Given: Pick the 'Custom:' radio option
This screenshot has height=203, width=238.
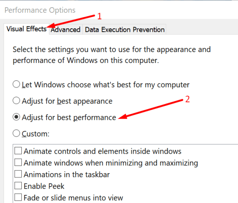Looking at the screenshot, I should click(16, 134).
